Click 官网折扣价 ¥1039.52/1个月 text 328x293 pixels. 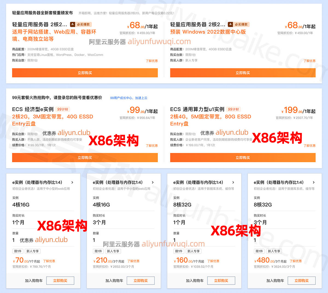pyautogui.click(x=193, y=267)
